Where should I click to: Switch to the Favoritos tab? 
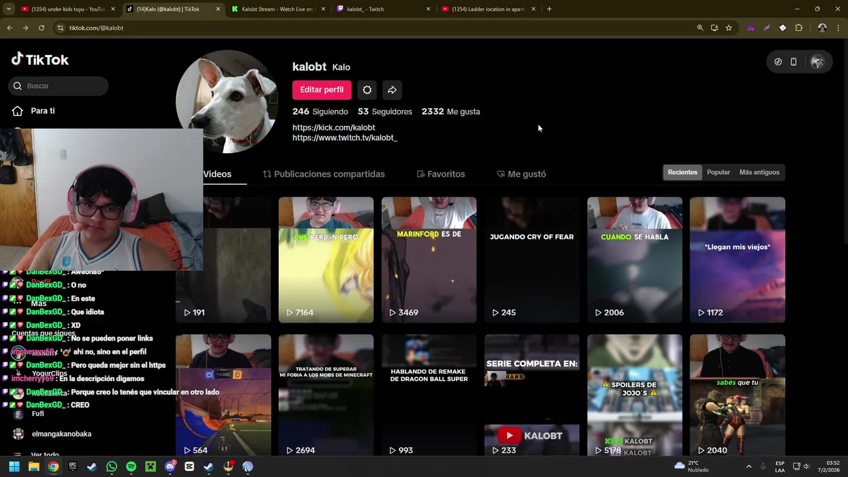[441, 174]
